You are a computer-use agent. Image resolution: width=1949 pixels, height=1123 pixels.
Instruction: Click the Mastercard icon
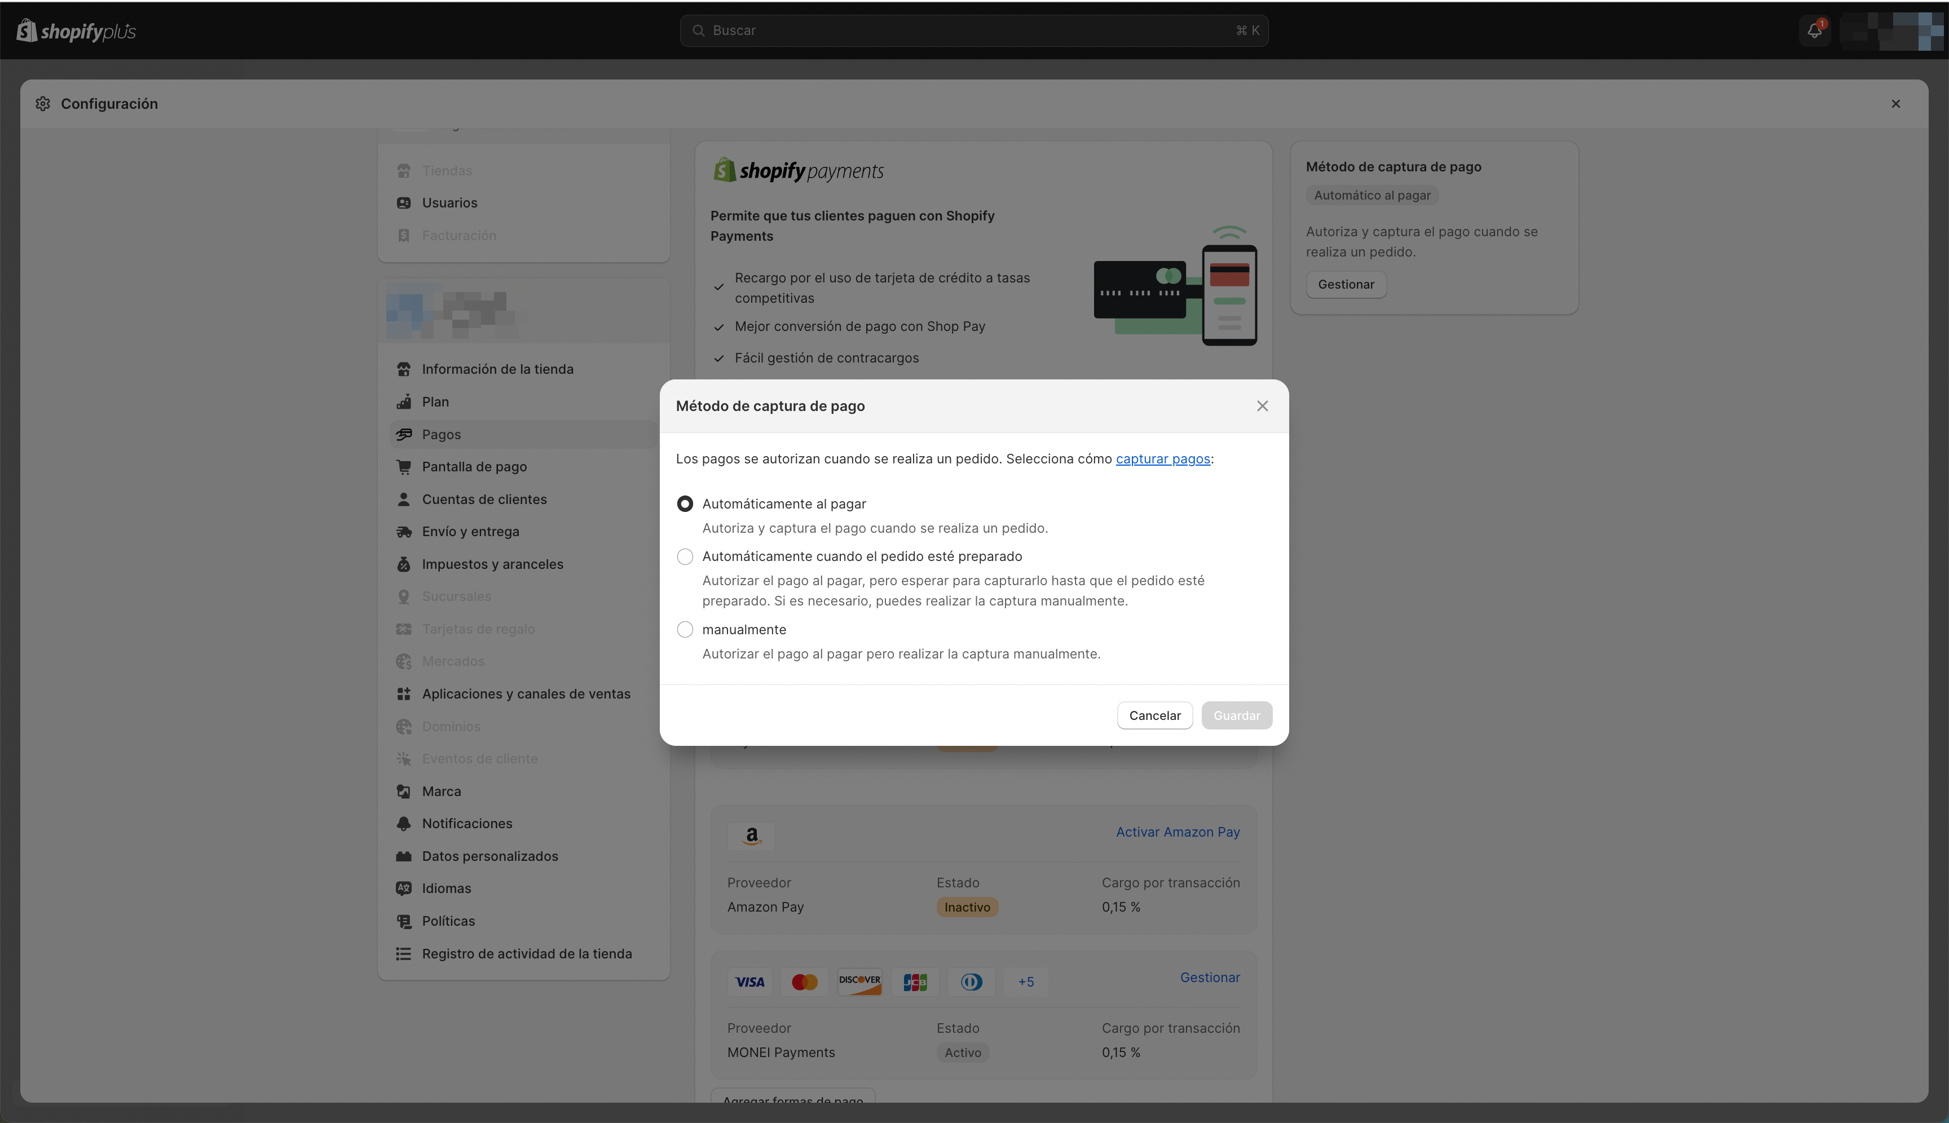click(x=804, y=982)
